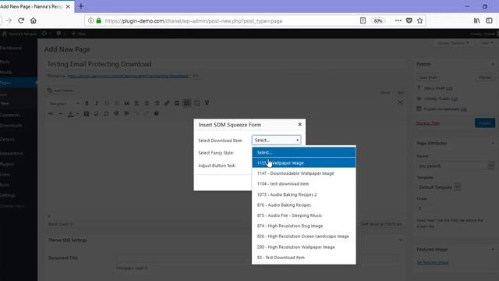The image size is (499, 281).
Task: Toggle italic formatting in editor toolbar
Action: point(97,103)
